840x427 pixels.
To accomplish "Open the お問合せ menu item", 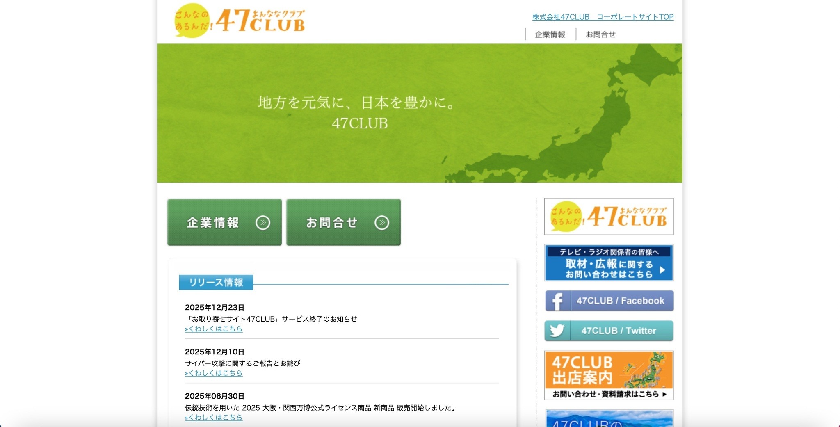I will [x=600, y=34].
